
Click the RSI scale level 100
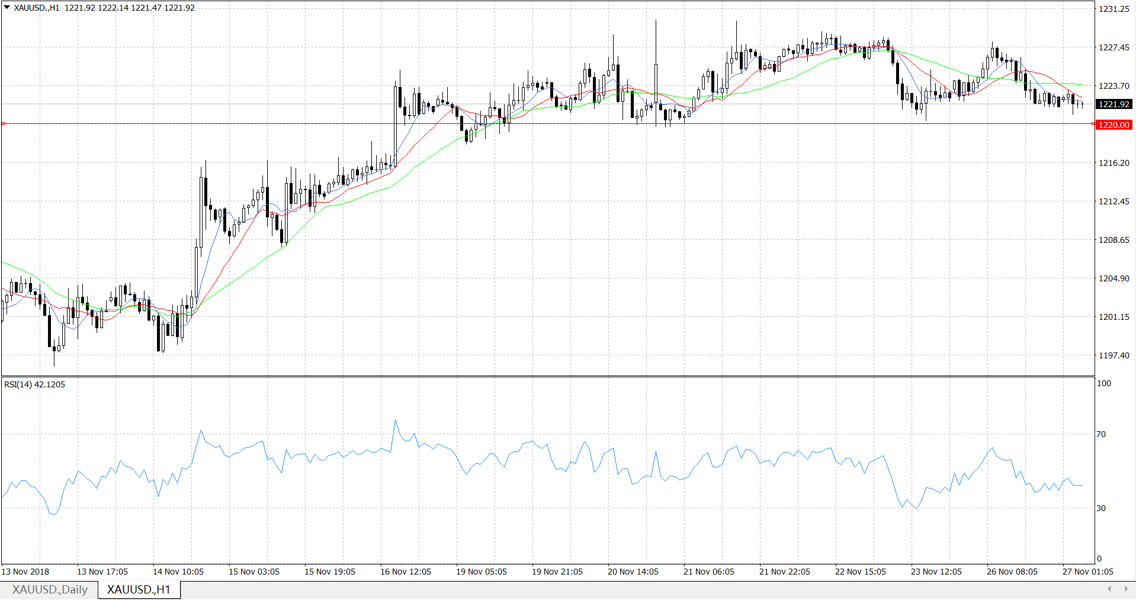[1104, 383]
